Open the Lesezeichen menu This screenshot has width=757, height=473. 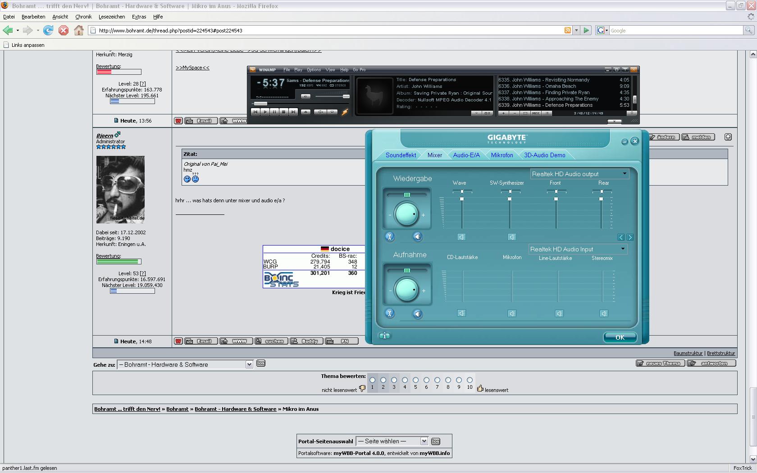click(112, 17)
